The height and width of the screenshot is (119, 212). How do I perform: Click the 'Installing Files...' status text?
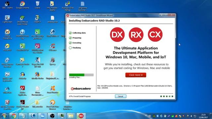point(75,77)
